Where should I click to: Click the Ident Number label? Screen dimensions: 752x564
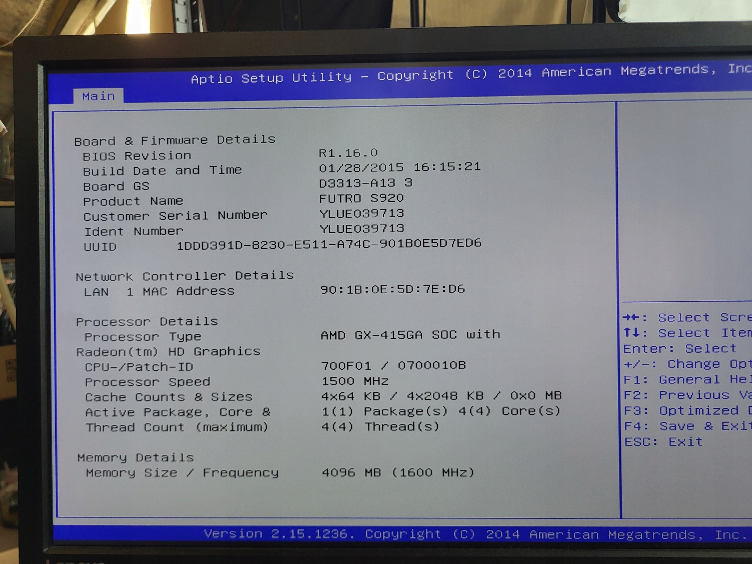click(x=133, y=231)
